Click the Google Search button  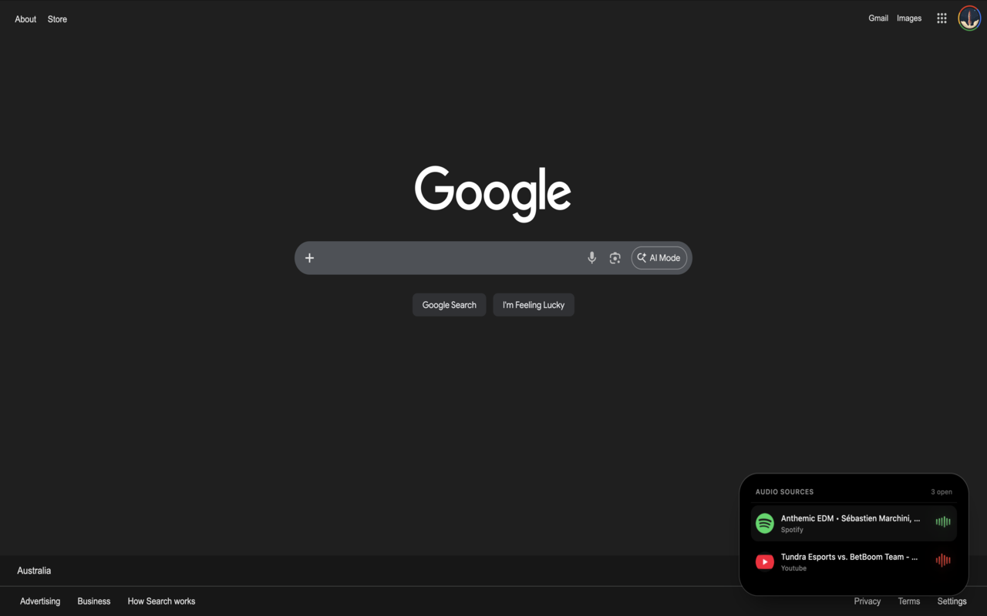(x=450, y=305)
